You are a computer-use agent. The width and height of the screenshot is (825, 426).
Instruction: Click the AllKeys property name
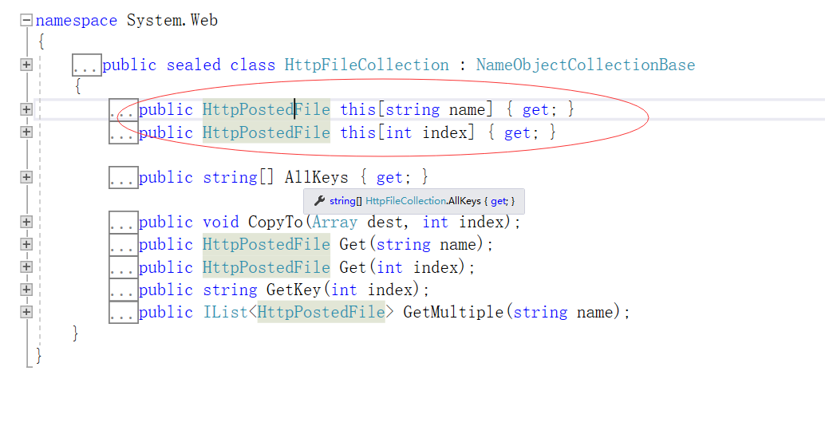click(316, 177)
